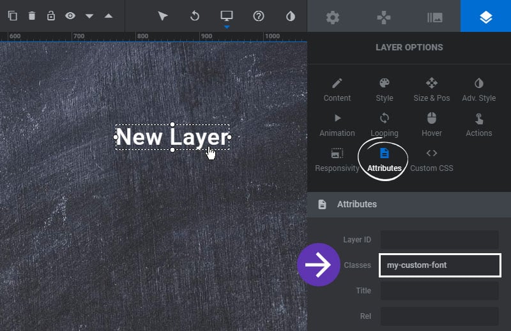
Task: Open Animation options
Action: [337, 125]
